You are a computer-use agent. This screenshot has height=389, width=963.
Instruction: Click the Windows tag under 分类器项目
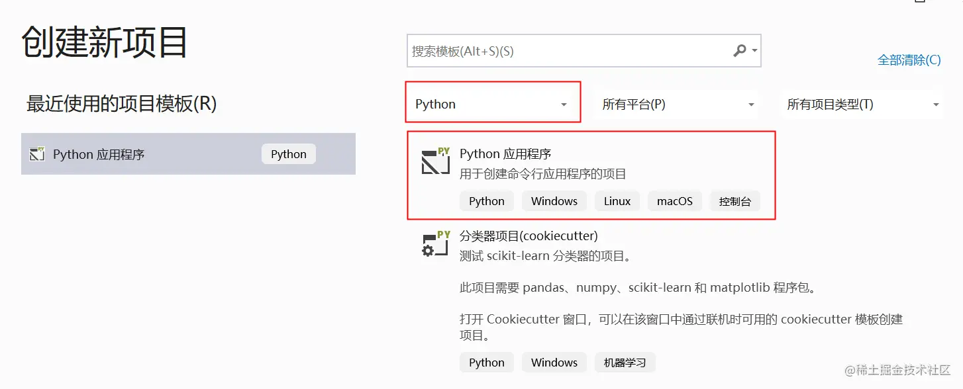(554, 363)
